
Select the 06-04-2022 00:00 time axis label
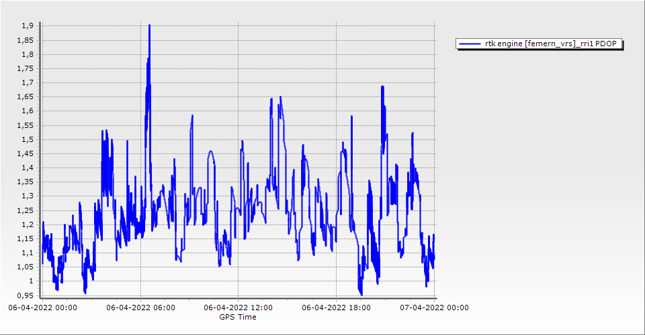pyautogui.click(x=42, y=308)
